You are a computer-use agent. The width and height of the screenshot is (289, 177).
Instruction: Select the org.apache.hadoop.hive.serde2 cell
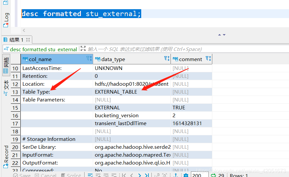tap(132, 147)
